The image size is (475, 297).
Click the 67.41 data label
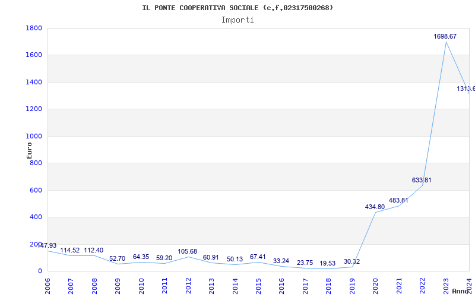click(258, 257)
